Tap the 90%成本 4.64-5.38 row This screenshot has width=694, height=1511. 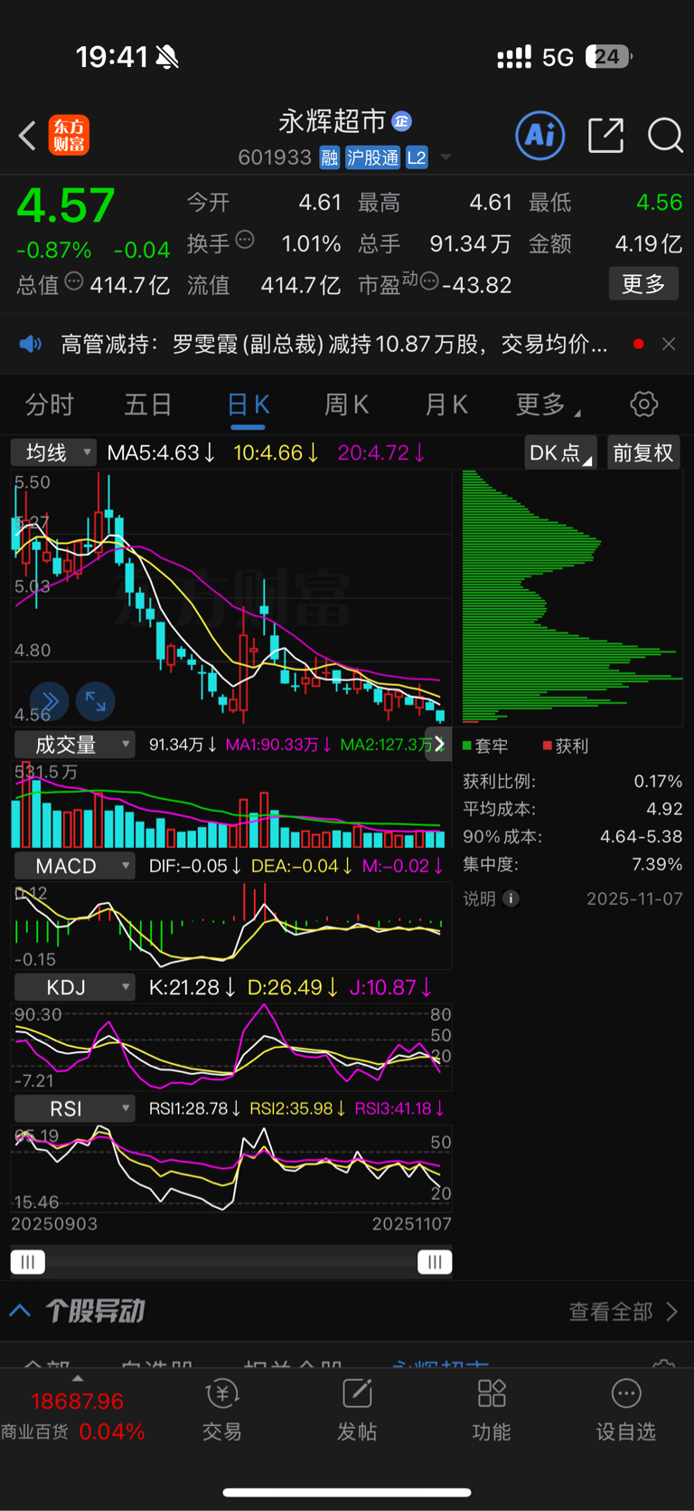573,837
